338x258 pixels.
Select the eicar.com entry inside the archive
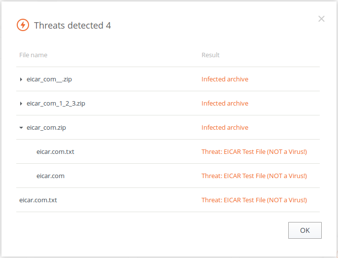50,176
